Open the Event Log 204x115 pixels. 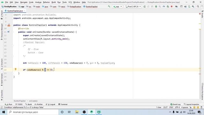[x=175, y=104]
